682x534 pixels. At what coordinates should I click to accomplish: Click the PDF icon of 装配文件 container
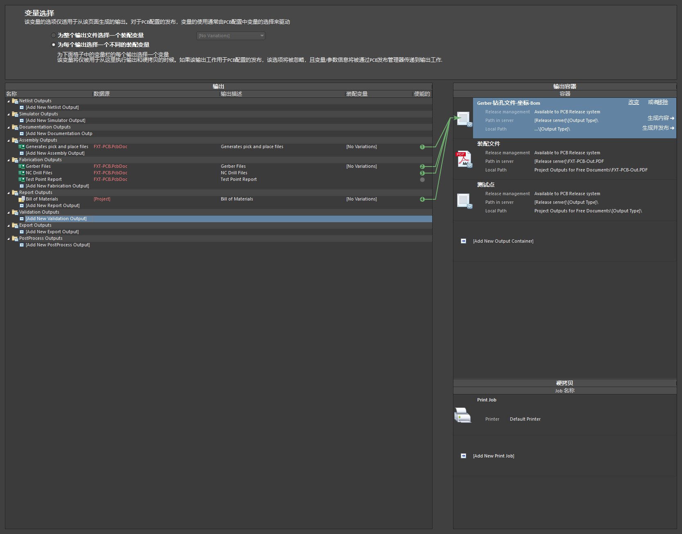464,160
